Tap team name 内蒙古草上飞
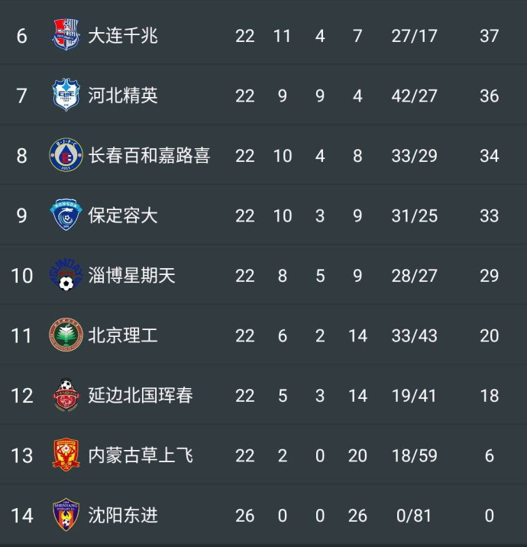The height and width of the screenshot is (547, 527). pos(141,455)
